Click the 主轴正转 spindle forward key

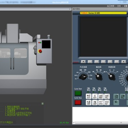pos(116,96)
